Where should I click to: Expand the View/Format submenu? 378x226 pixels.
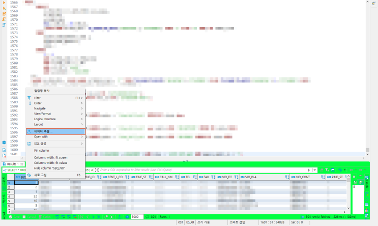coord(55,114)
